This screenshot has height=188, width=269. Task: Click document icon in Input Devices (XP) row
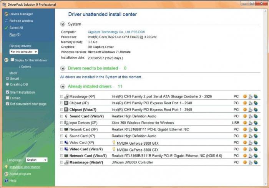pos(251,123)
